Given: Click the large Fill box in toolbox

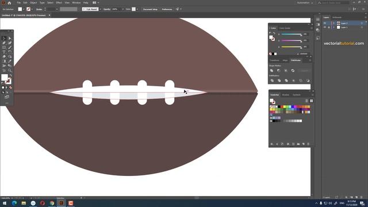Looking at the screenshot, I should coord(5,77).
